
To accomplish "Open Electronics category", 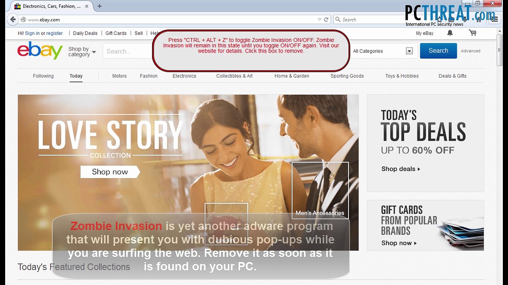I will [185, 76].
